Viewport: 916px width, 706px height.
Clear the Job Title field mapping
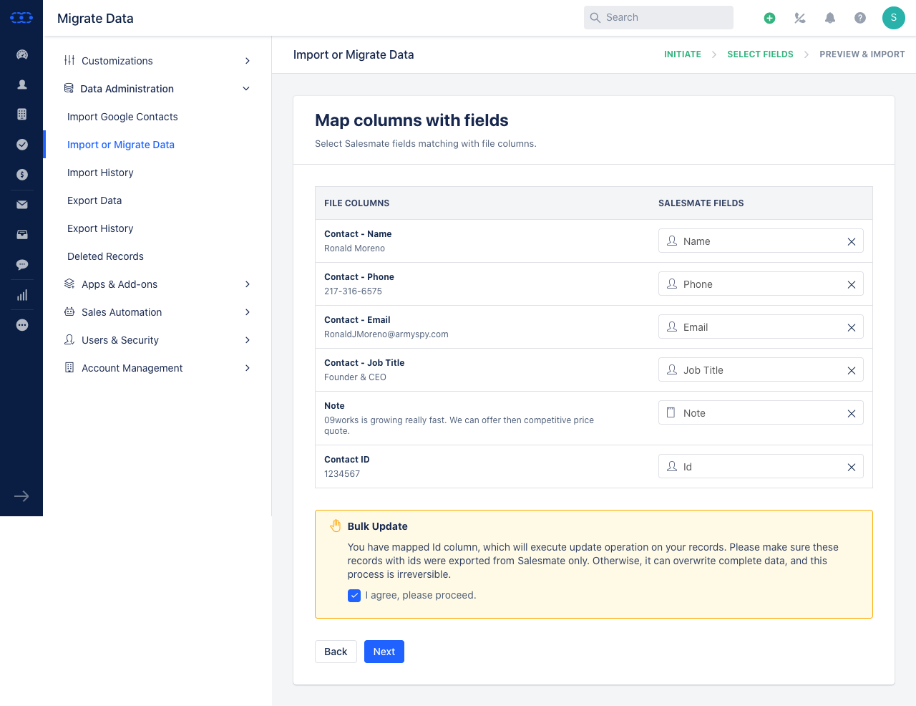[852, 371]
